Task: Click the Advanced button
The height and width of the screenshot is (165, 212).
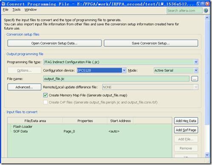Action: [x=24, y=87]
